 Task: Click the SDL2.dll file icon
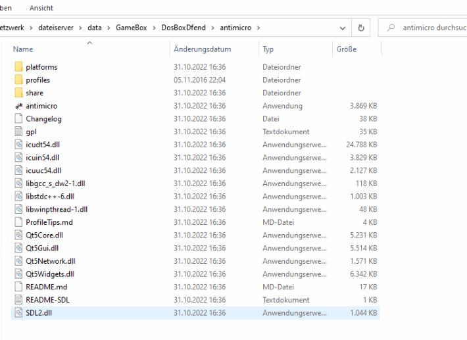[18, 313]
